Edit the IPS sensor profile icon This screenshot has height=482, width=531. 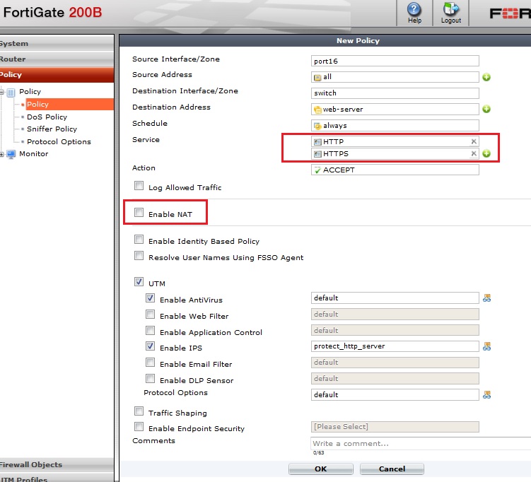[486, 346]
